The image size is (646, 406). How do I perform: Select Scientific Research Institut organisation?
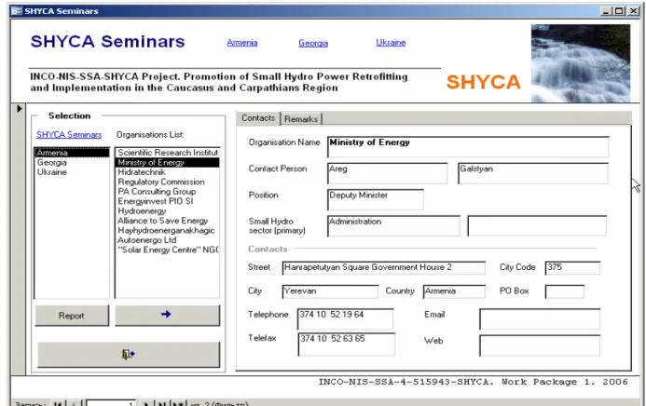click(167, 153)
